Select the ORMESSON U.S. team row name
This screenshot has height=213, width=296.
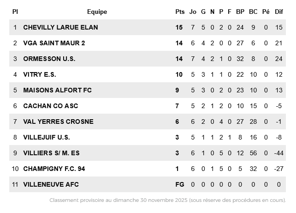coord(49,59)
